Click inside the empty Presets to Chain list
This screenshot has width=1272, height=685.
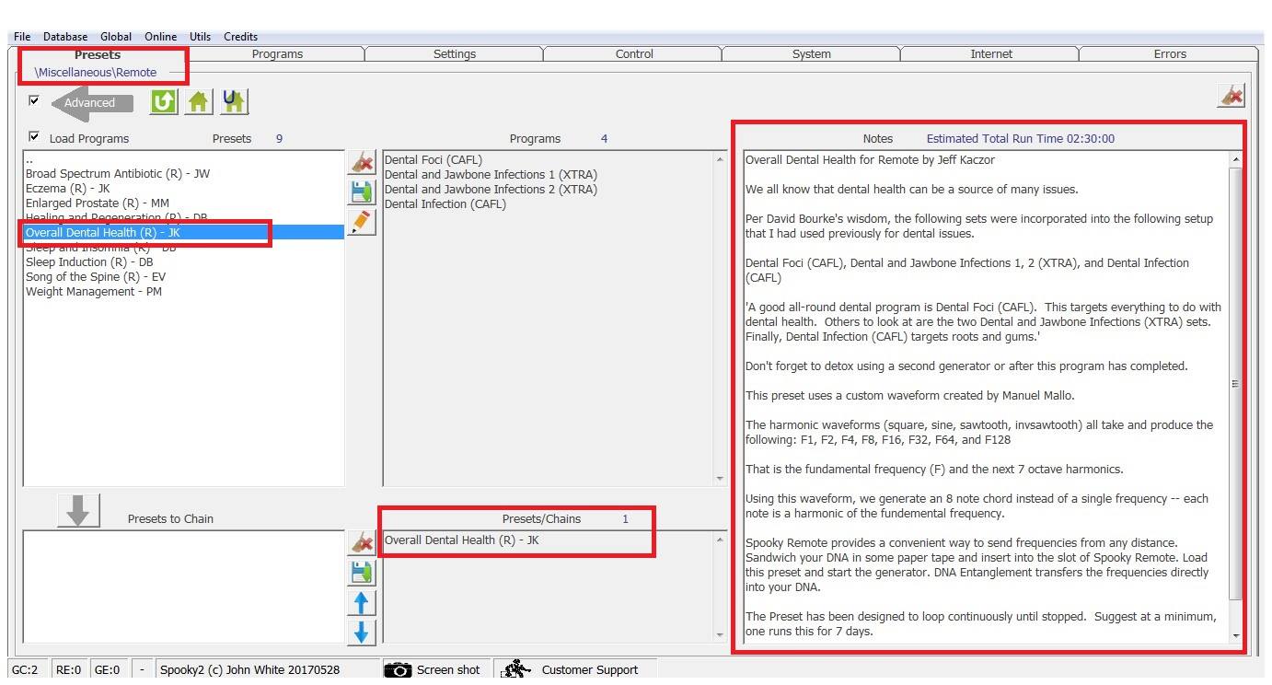(x=183, y=586)
